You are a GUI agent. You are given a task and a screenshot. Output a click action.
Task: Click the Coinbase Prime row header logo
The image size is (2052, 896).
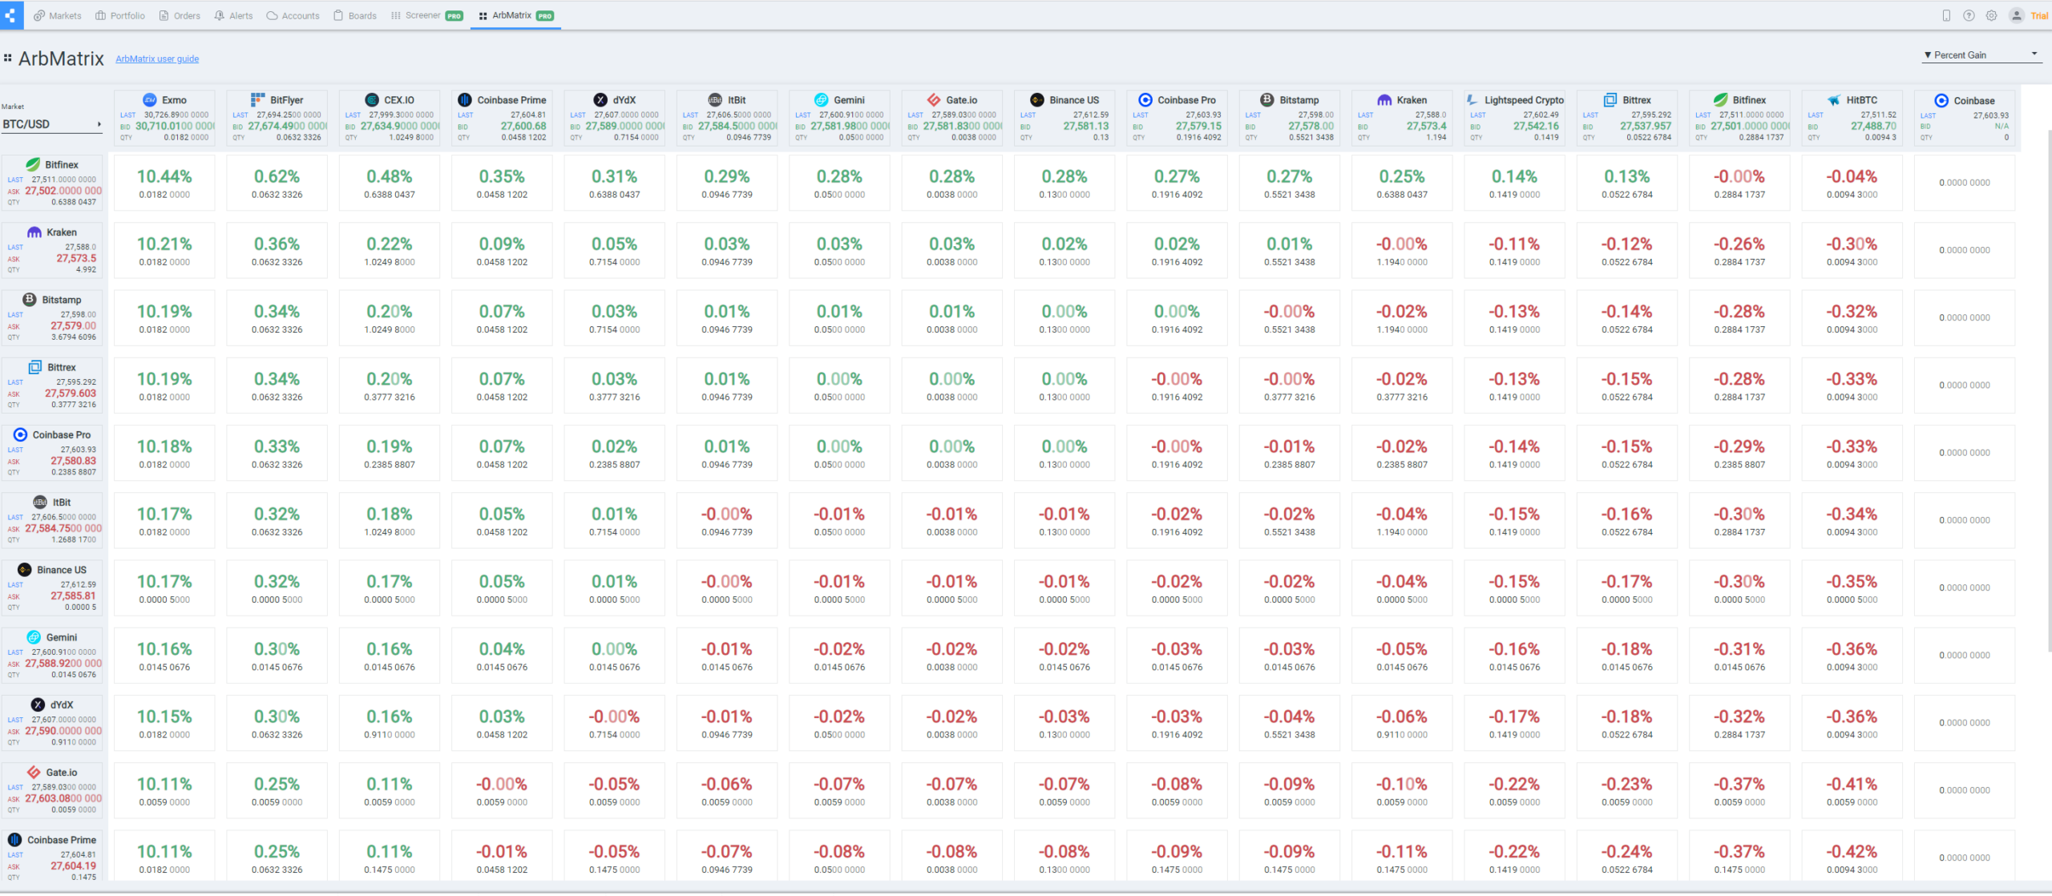tap(15, 840)
